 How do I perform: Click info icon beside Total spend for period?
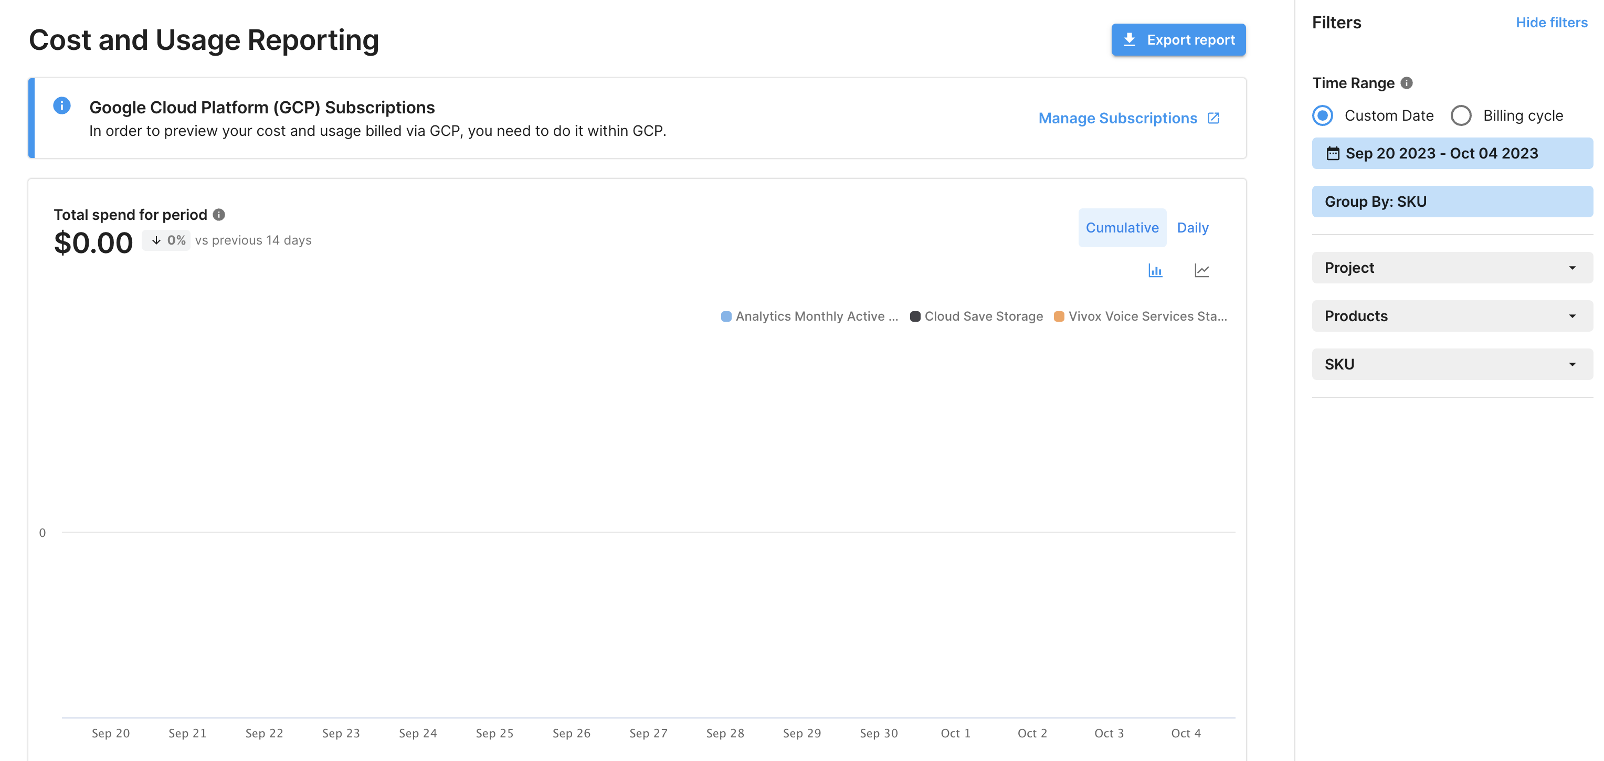click(218, 215)
